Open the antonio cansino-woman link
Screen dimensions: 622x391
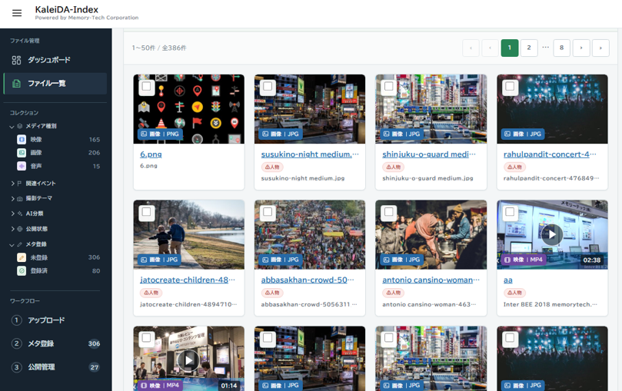click(x=431, y=280)
